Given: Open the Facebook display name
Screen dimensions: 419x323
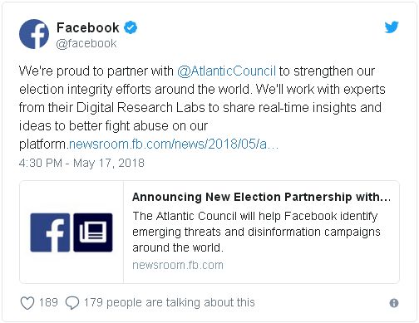Looking at the screenshot, I should (88, 27).
